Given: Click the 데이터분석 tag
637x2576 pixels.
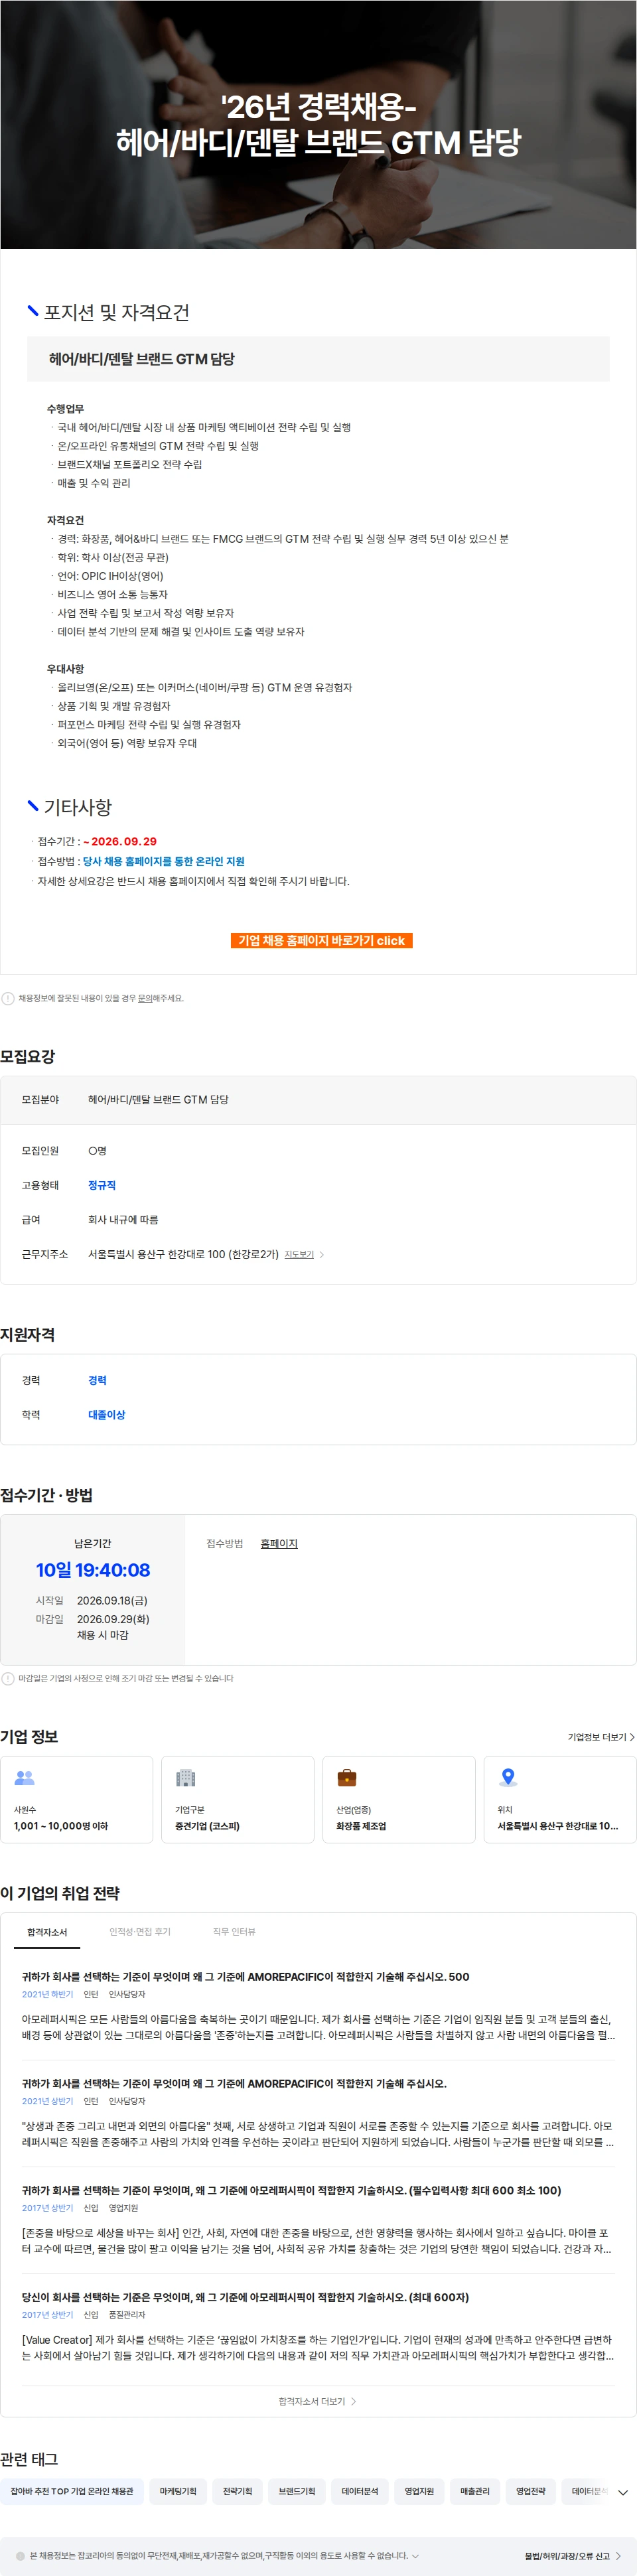Looking at the screenshot, I should point(360,2491).
